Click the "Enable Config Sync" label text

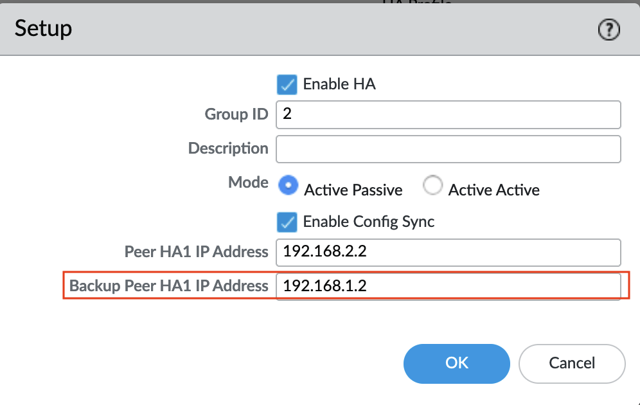(369, 222)
